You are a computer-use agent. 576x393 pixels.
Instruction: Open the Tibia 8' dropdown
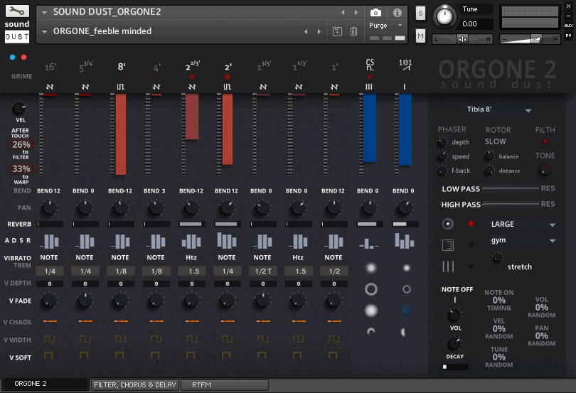click(499, 110)
